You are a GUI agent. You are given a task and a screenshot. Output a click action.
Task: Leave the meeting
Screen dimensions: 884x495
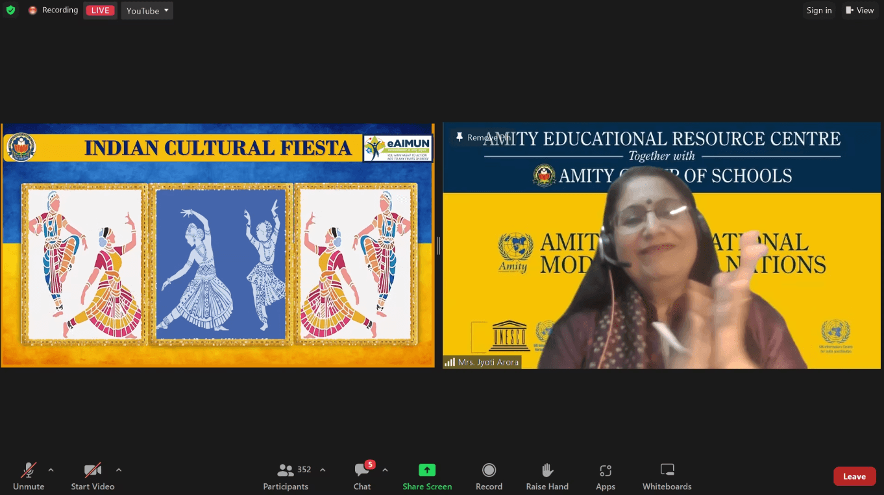click(x=854, y=476)
